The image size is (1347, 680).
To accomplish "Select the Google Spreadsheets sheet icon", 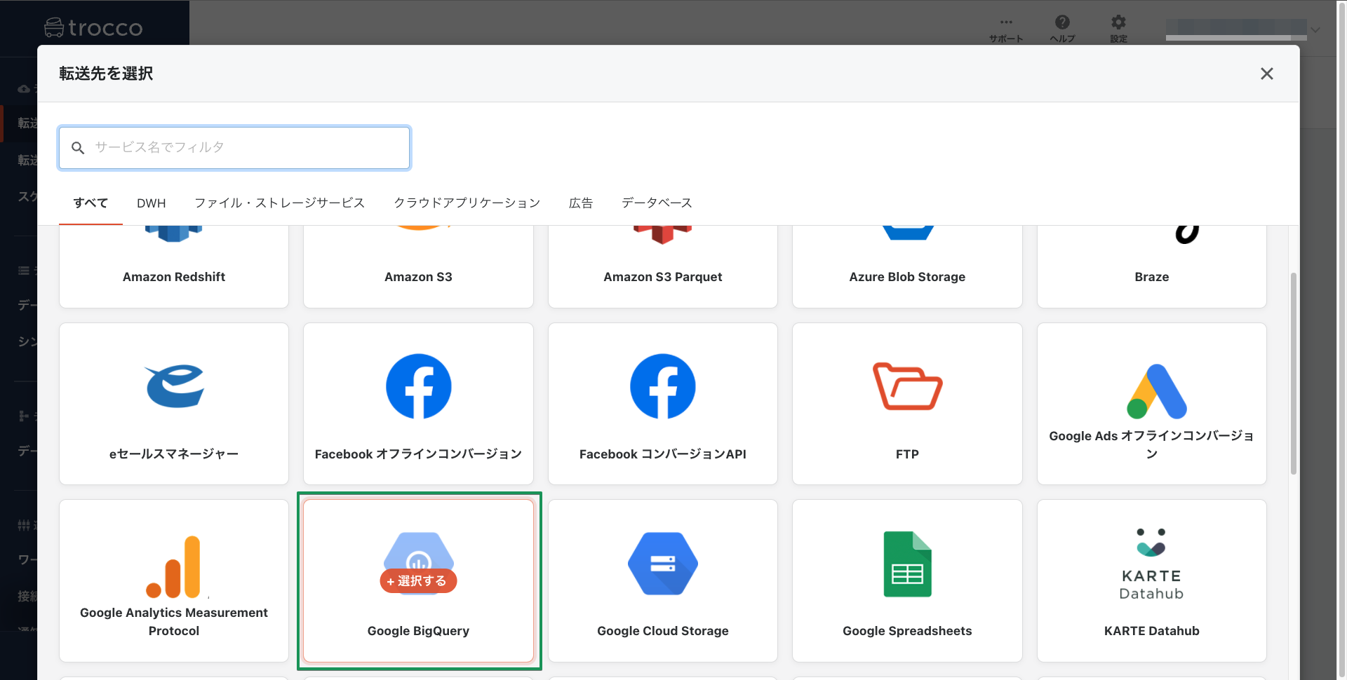I will (x=907, y=564).
